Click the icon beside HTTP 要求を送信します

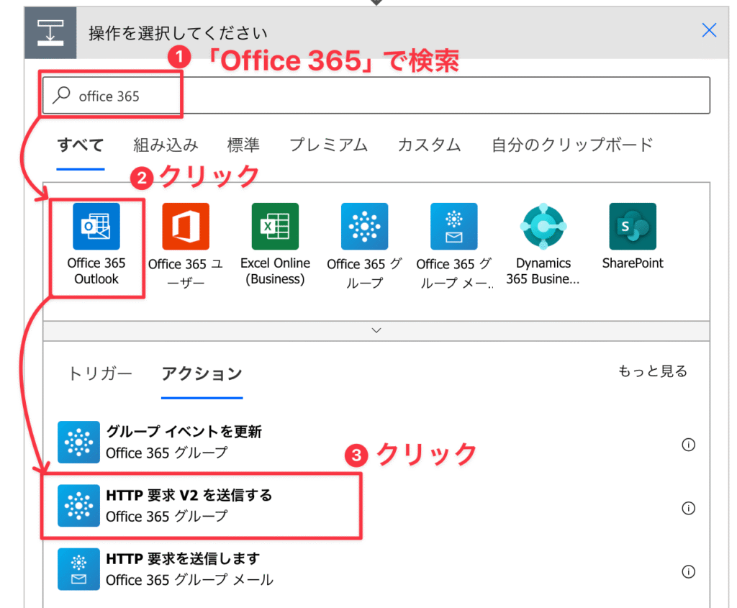point(78,569)
